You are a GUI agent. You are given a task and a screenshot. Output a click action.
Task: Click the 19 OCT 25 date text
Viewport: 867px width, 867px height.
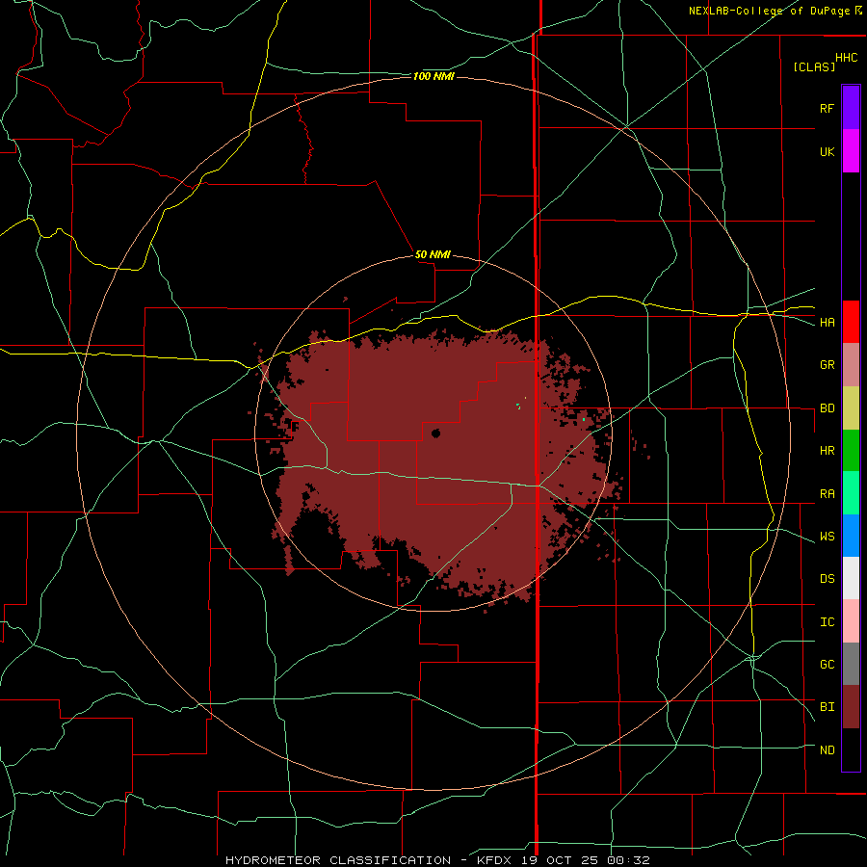(560, 860)
